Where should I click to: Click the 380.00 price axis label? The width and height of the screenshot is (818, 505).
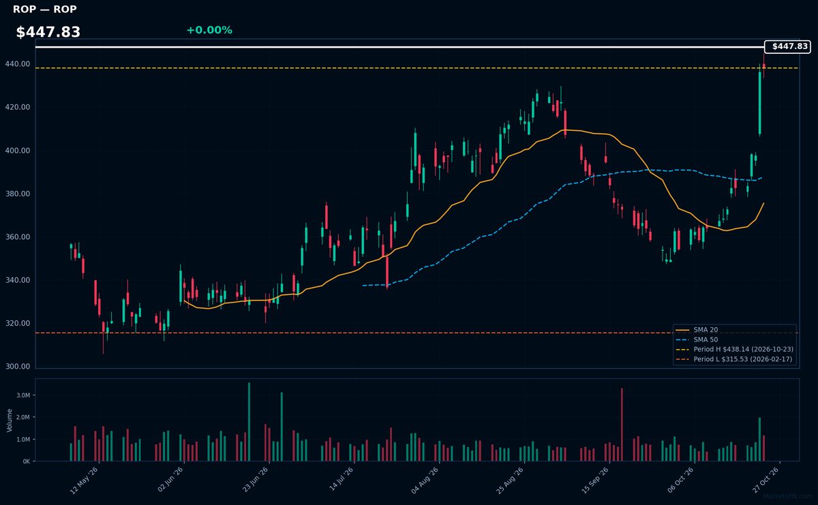point(19,194)
